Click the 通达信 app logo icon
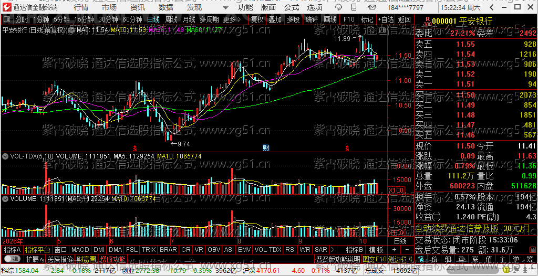538x276 pixels. pyautogui.click(x=6, y=7)
